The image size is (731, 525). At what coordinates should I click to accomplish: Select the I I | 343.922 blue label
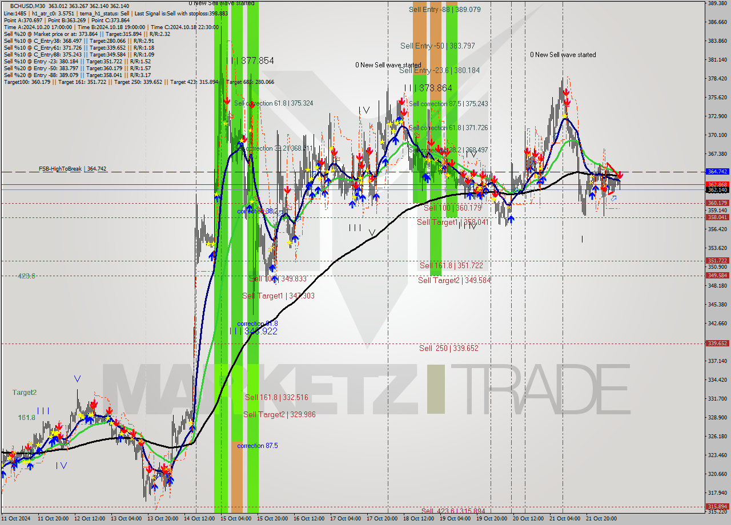click(253, 331)
